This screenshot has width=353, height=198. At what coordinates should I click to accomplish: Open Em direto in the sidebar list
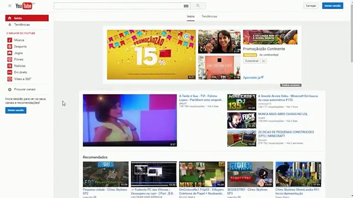click(21, 72)
